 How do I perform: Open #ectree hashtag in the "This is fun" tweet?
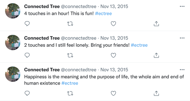click(x=103, y=14)
